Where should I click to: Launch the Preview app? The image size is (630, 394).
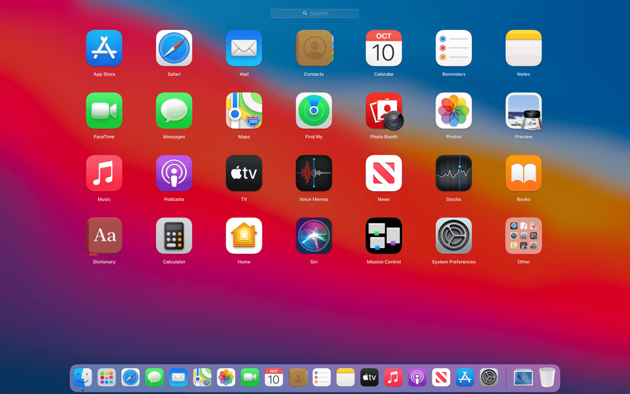(x=523, y=111)
